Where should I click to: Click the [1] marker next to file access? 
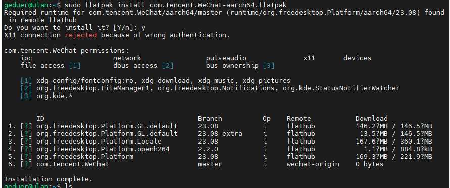point(75,66)
